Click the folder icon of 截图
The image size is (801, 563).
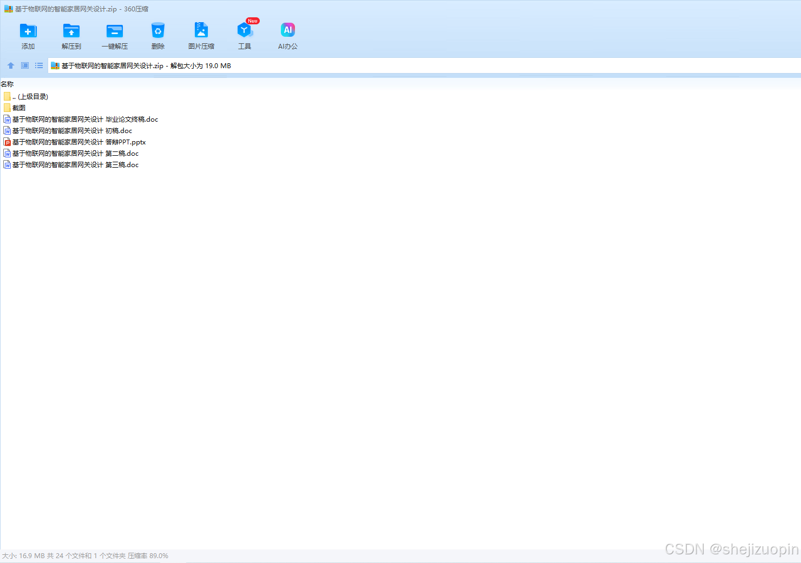(7, 108)
